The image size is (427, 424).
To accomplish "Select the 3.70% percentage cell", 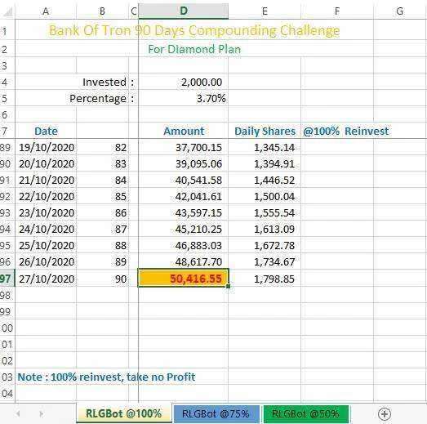I will click(x=183, y=98).
